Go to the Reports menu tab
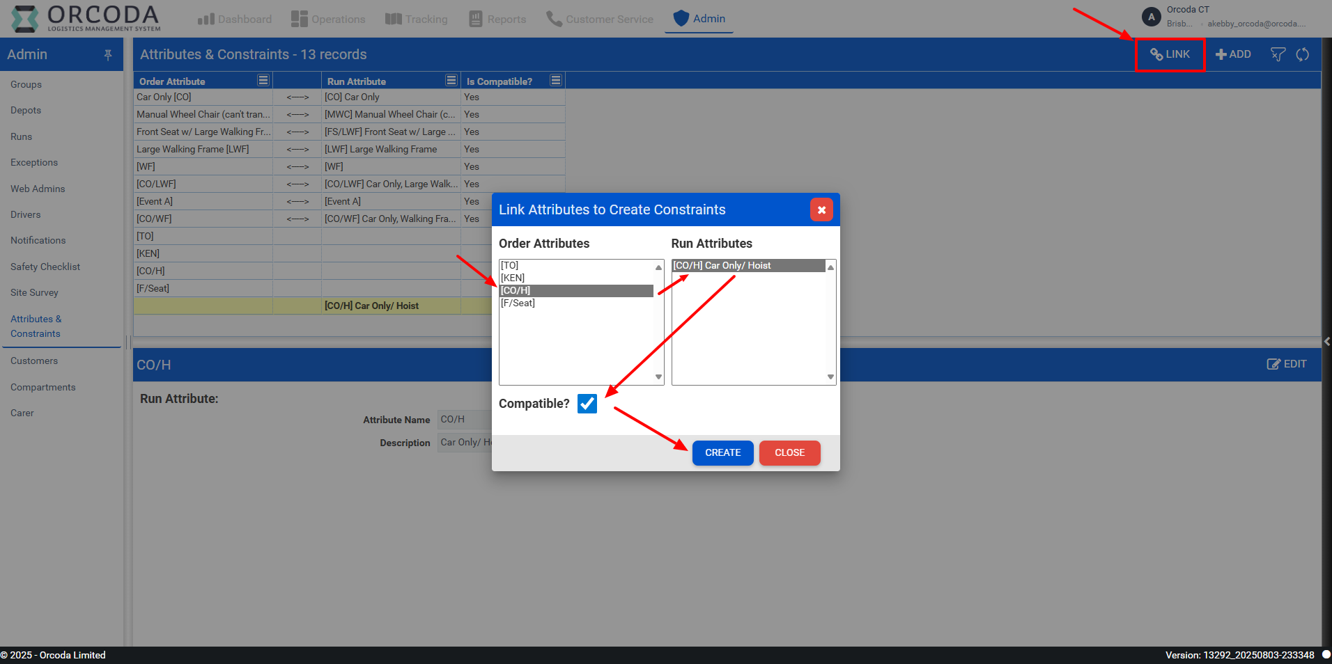Image resolution: width=1332 pixels, height=664 pixels. click(x=497, y=19)
